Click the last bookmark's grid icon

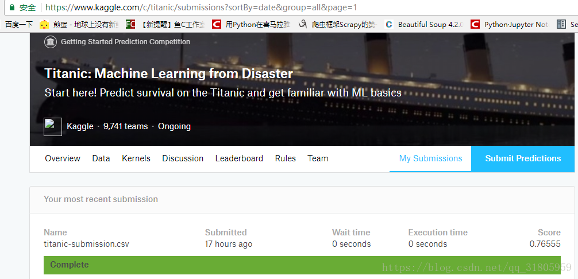(x=561, y=25)
